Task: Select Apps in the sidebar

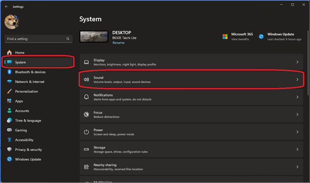Action: (19, 101)
